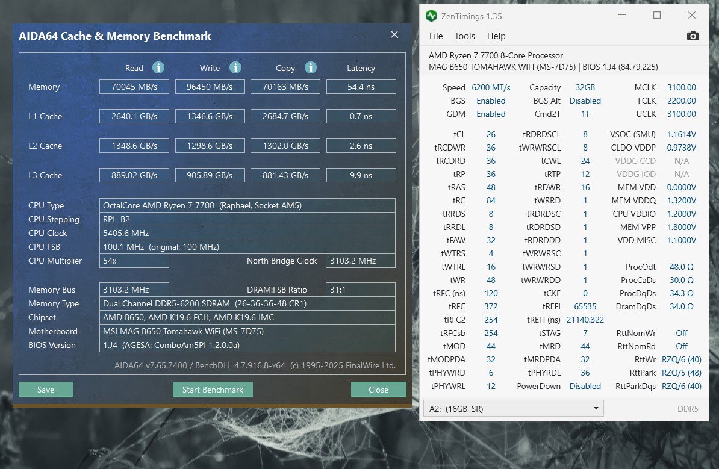This screenshot has height=469, width=719.
Task: Click the L2 Cache latency value 2.6 ns
Action: 361,146
